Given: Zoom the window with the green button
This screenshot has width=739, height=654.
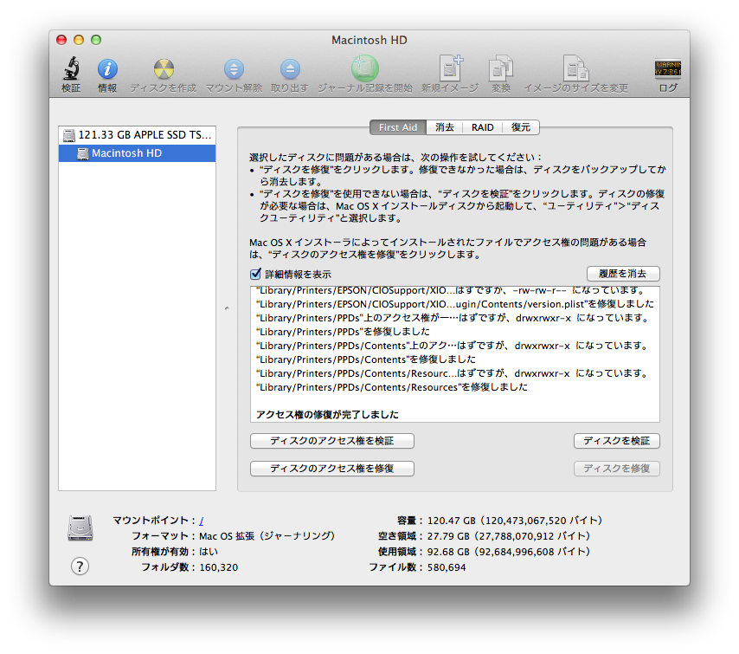Looking at the screenshot, I should pos(96,40).
